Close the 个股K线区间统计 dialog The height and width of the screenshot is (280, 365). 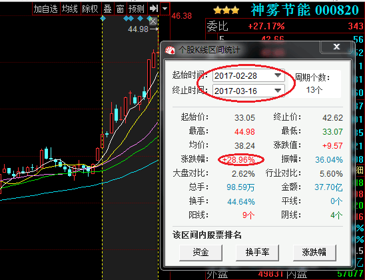(336, 47)
